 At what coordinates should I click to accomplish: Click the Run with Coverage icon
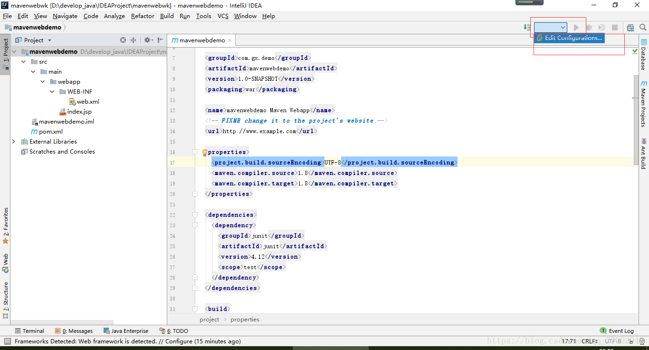click(602, 28)
